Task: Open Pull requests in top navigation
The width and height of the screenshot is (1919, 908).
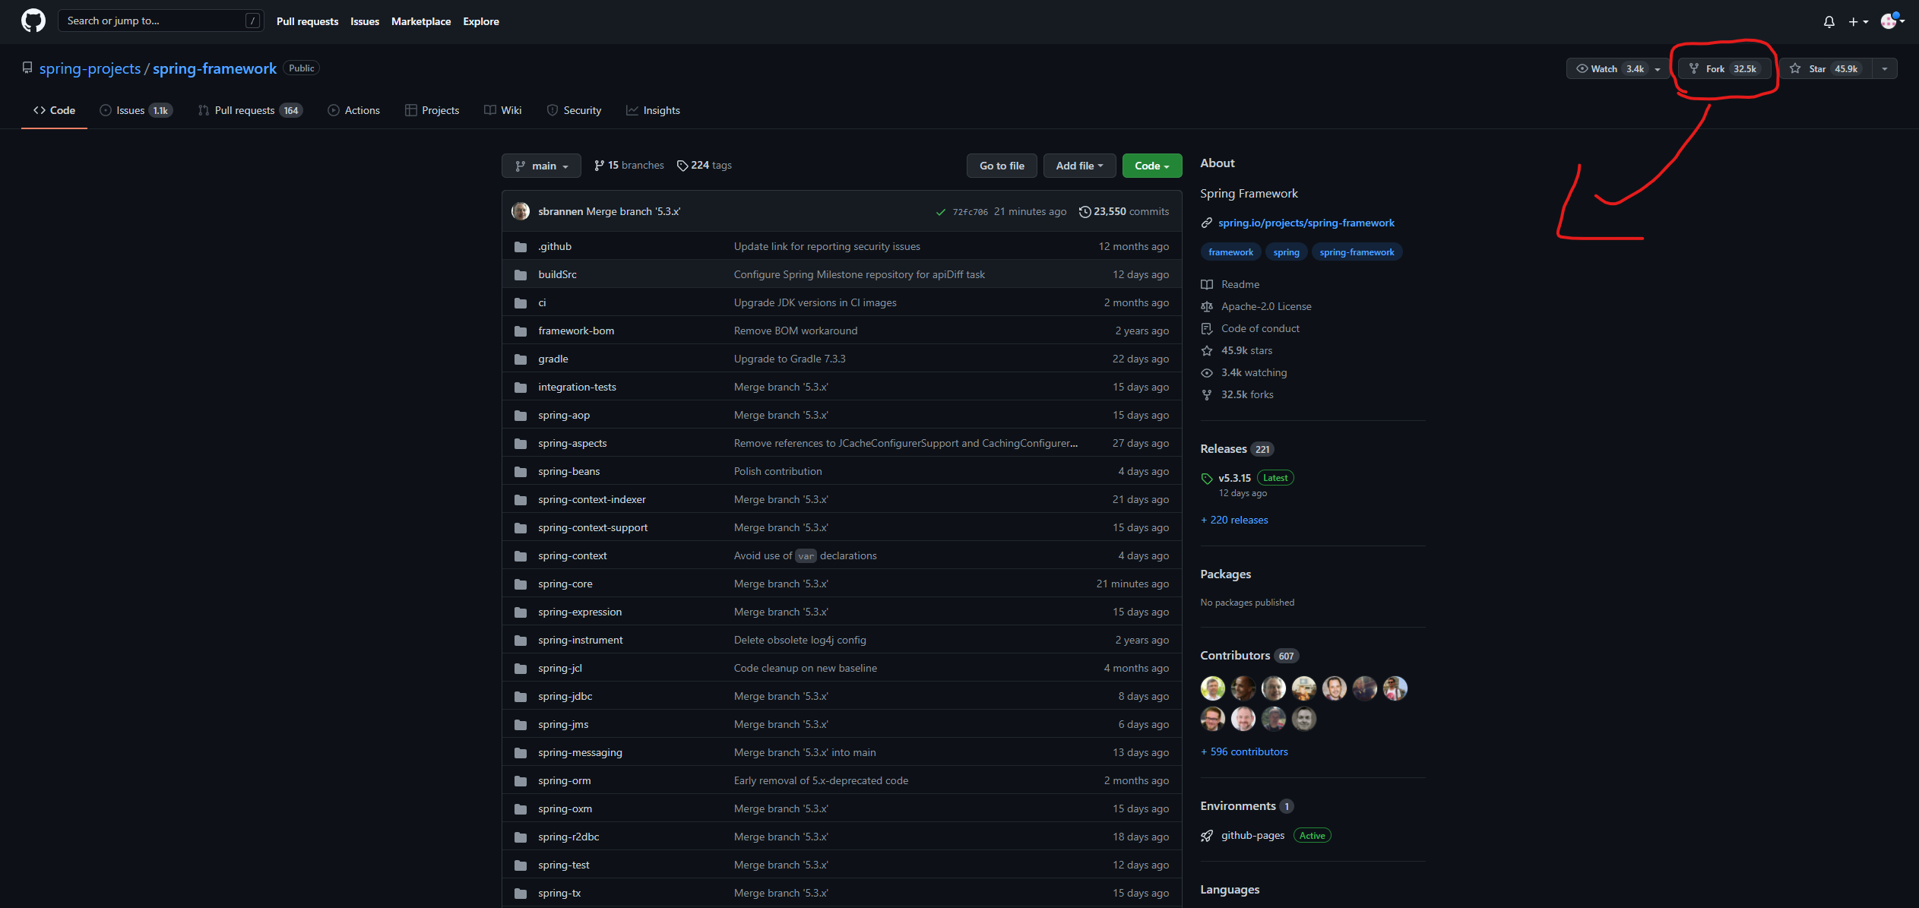Action: tap(307, 21)
